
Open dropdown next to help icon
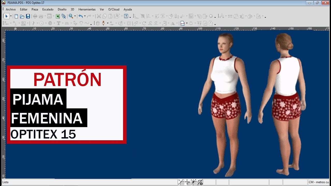click(x=130, y=17)
